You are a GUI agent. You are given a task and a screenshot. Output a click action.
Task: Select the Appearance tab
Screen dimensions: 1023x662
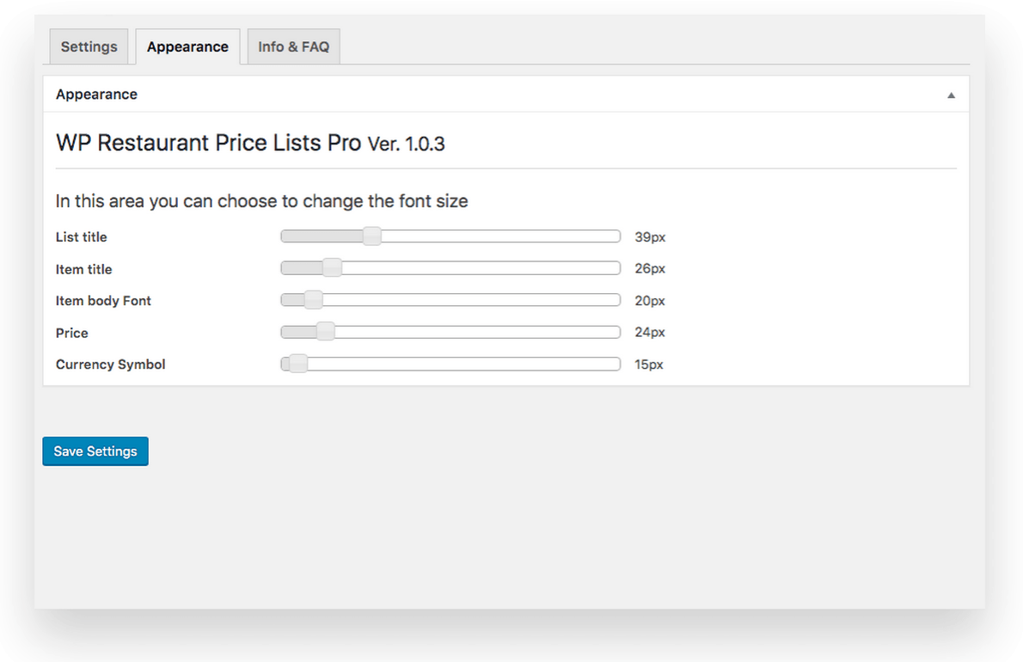pyautogui.click(x=187, y=47)
